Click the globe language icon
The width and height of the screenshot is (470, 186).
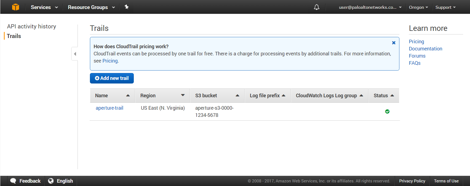[51, 181]
